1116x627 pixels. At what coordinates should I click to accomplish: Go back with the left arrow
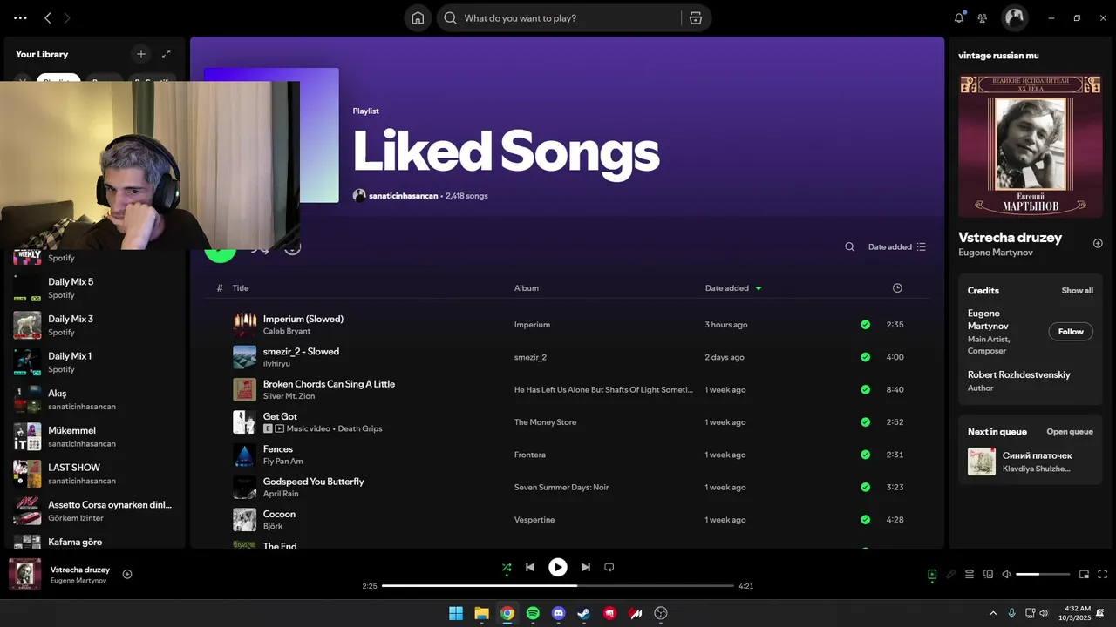point(48,17)
